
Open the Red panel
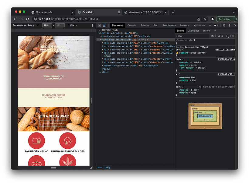tap(156, 25)
